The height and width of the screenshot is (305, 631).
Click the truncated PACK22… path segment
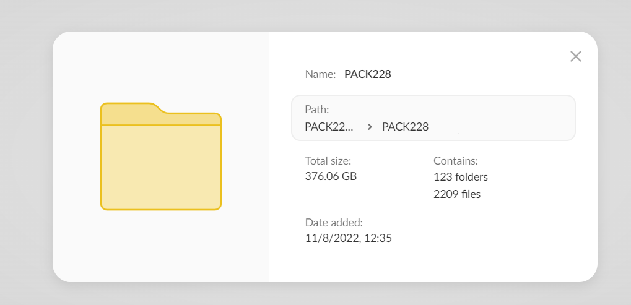(329, 127)
